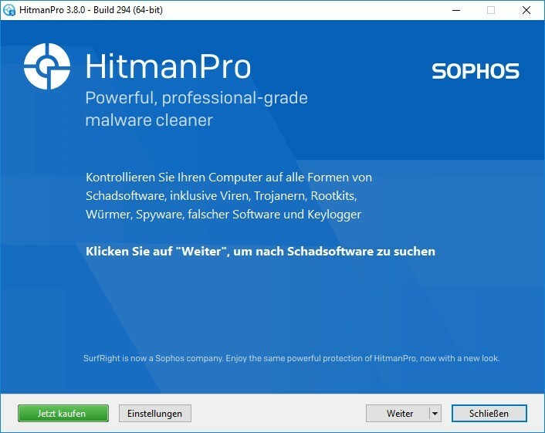The height and width of the screenshot is (433, 545).
Task: Expand the dropdown arrow beside Weiter
Action: point(435,413)
